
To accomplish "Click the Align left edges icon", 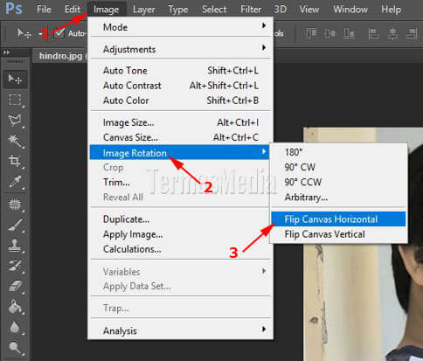I will [x=373, y=34].
